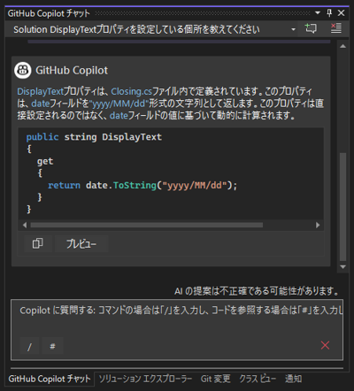Switch to GitHub Copilot チャット tab

click(x=50, y=379)
